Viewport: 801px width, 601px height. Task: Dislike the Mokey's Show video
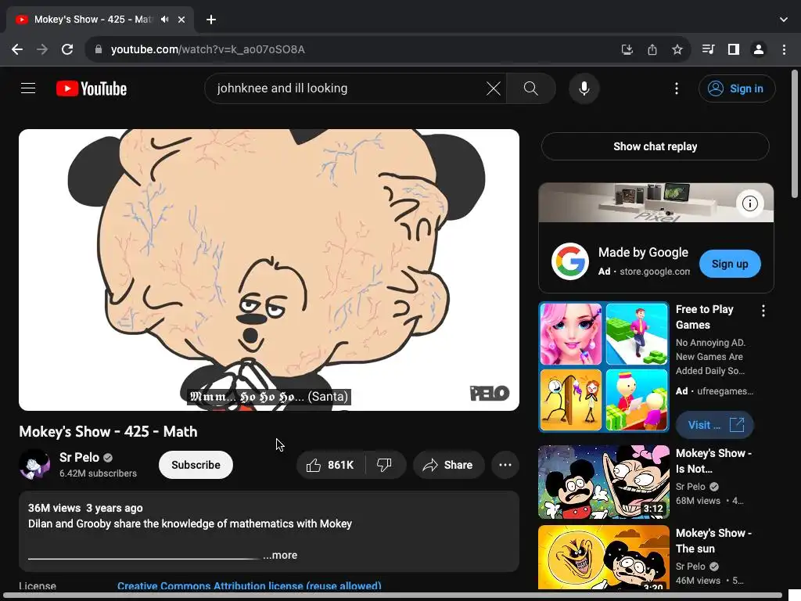pyautogui.click(x=385, y=465)
